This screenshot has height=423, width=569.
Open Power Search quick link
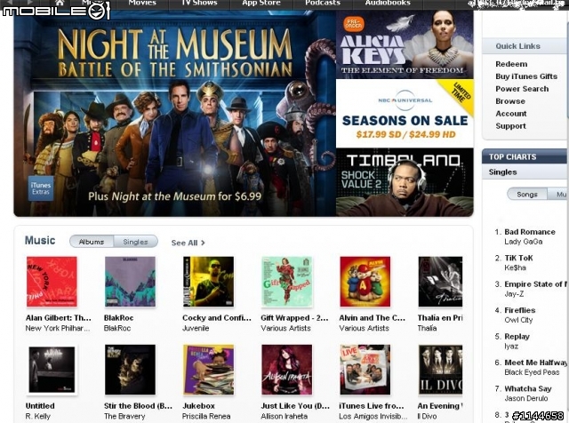click(x=522, y=89)
